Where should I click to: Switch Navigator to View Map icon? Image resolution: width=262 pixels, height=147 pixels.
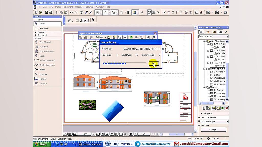pos(214,32)
